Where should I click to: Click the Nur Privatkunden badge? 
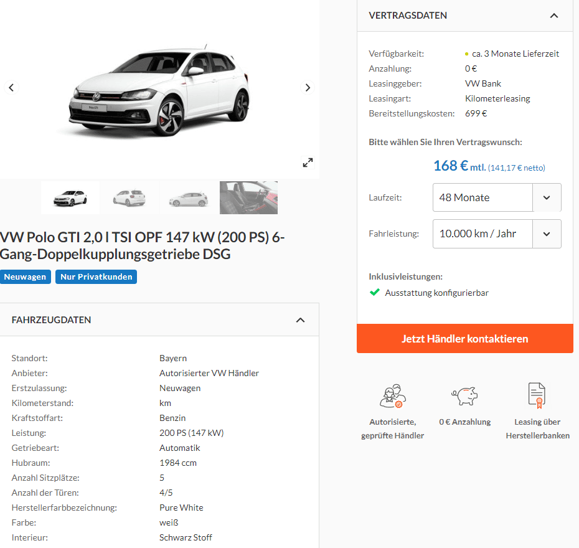[x=96, y=277]
